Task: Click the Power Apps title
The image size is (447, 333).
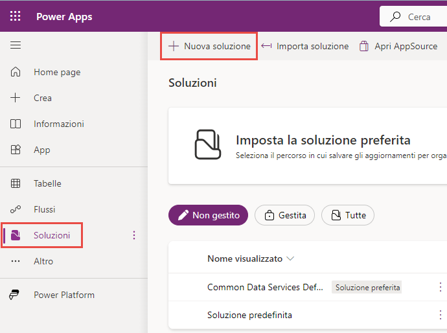Action: point(64,17)
